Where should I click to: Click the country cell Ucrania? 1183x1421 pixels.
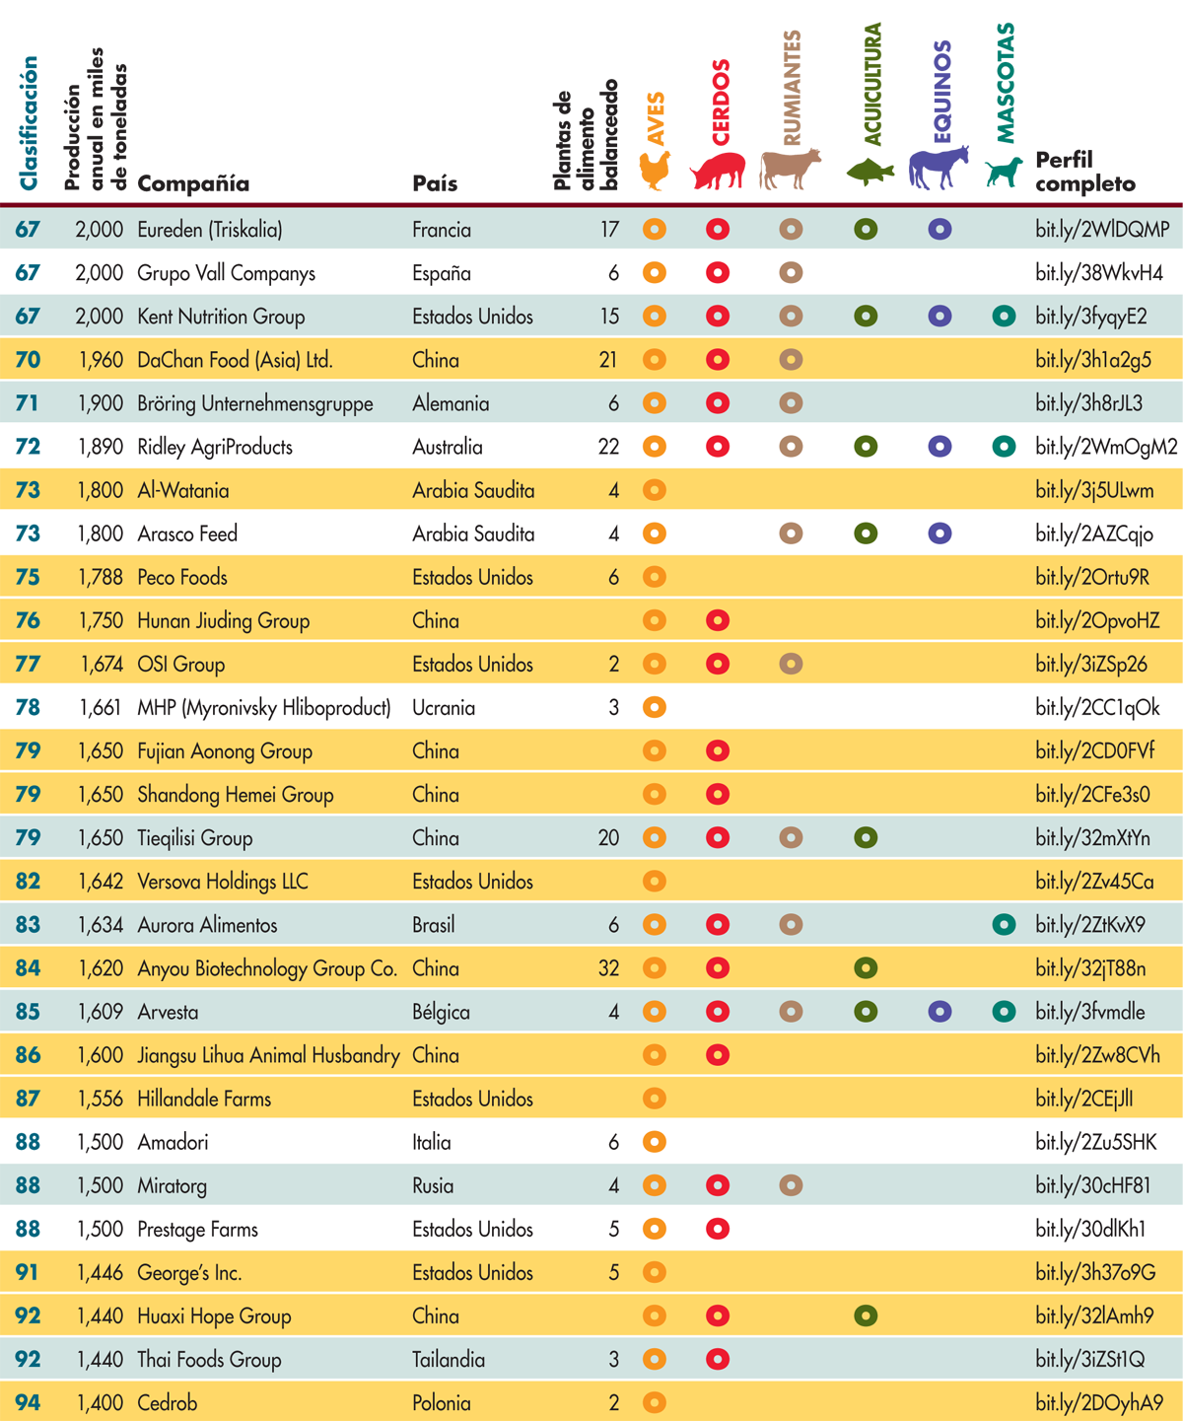pos(444,707)
